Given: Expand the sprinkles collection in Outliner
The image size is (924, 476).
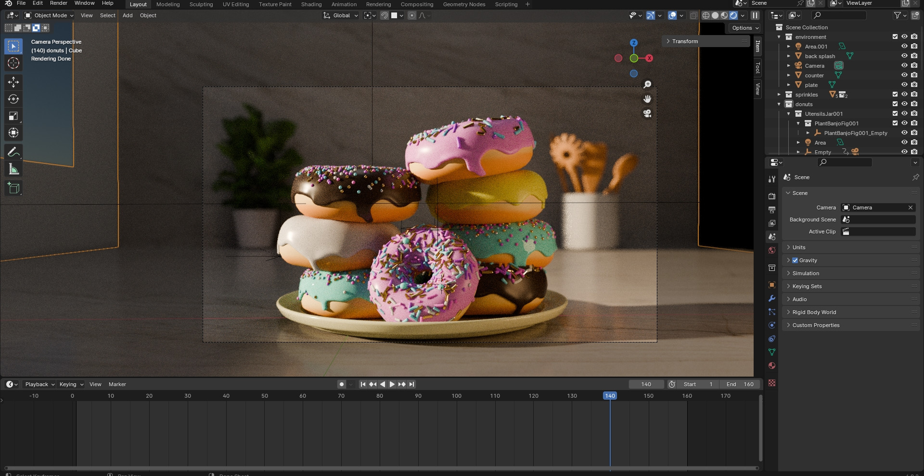Looking at the screenshot, I should [779, 94].
